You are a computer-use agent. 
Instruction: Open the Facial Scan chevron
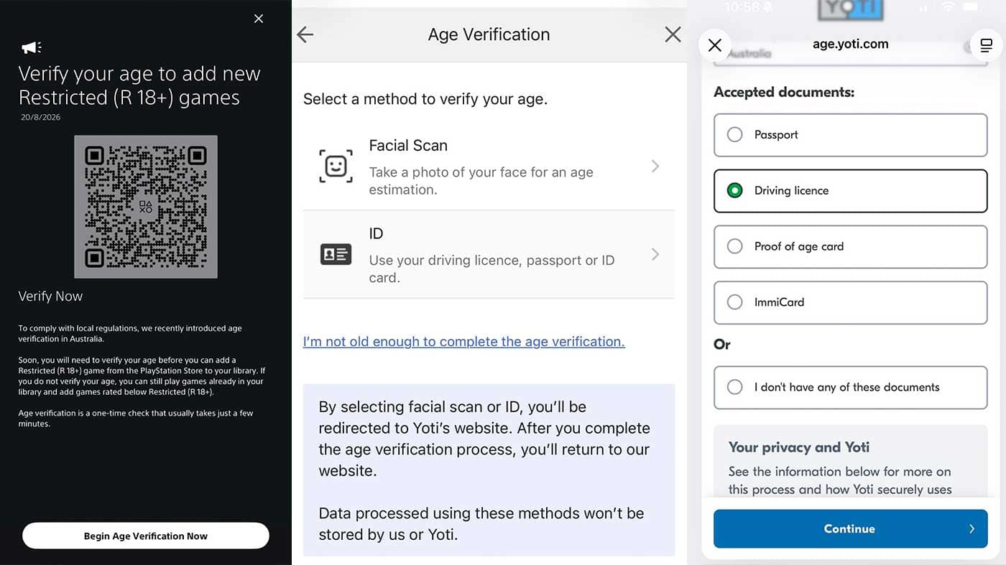[655, 167]
